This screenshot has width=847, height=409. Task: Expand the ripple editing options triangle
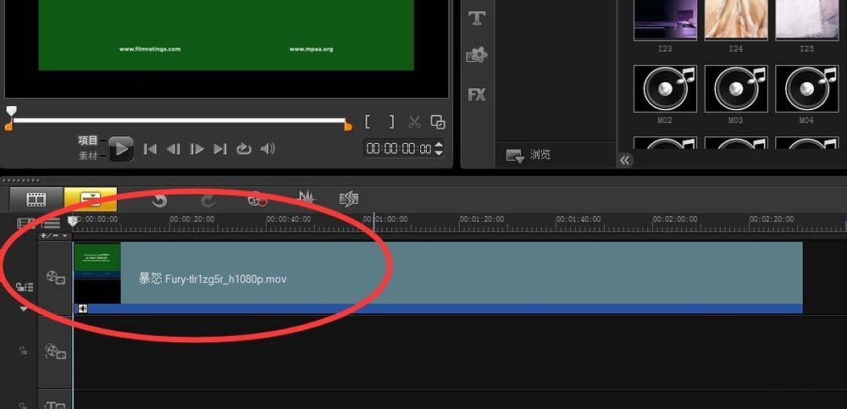(23, 309)
